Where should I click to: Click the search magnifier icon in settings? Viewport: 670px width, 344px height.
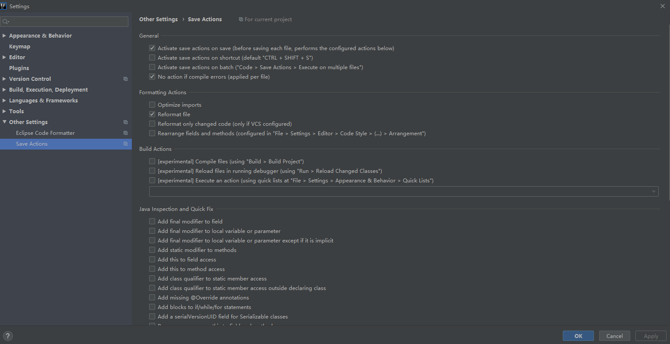(x=5, y=22)
